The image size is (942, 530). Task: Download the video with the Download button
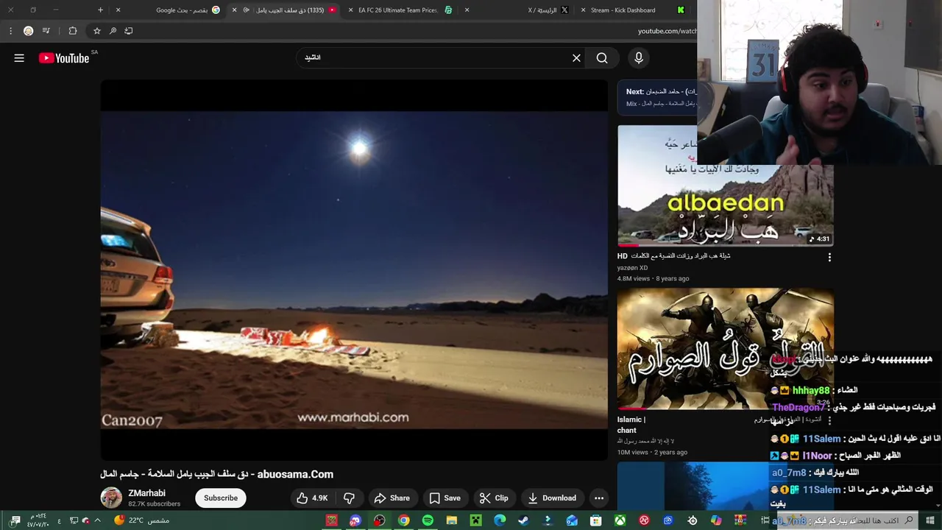(x=552, y=498)
